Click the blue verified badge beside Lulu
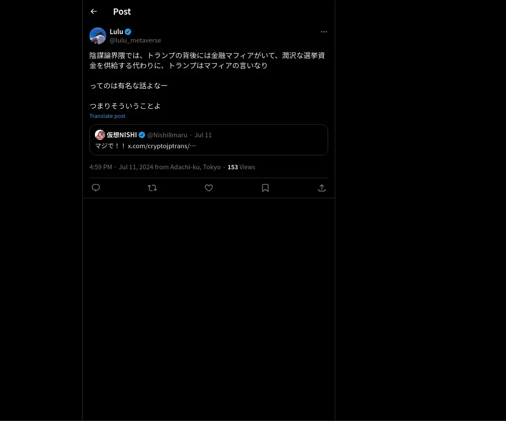 point(128,32)
